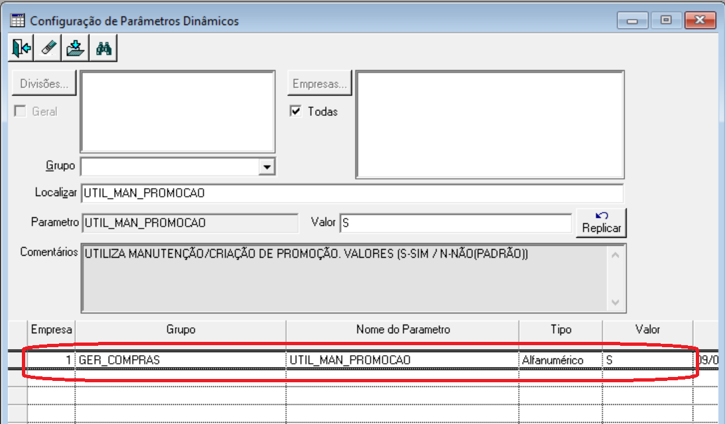This screenshot has height=424, width=725.
Task: Click the Valor input field
Action: [456, 223]
